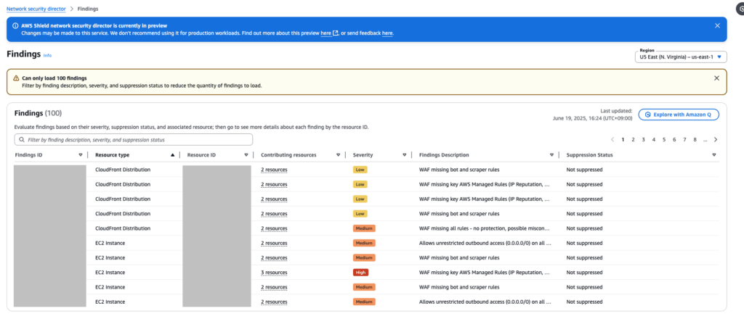Open the Network security director breadcrumb link
This screenshot has height=319, width=744.
coord(36,9)
